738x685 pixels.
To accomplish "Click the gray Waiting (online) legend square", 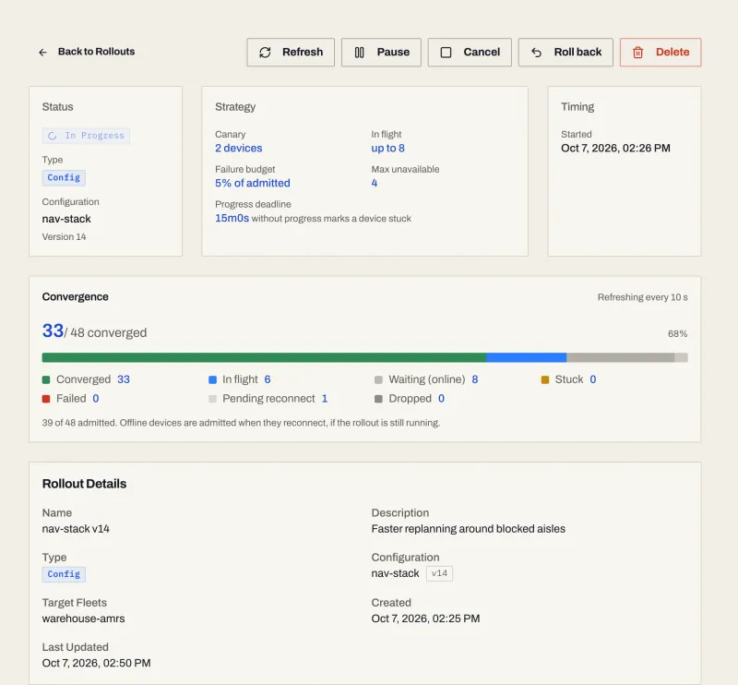I will pos(378,379).
